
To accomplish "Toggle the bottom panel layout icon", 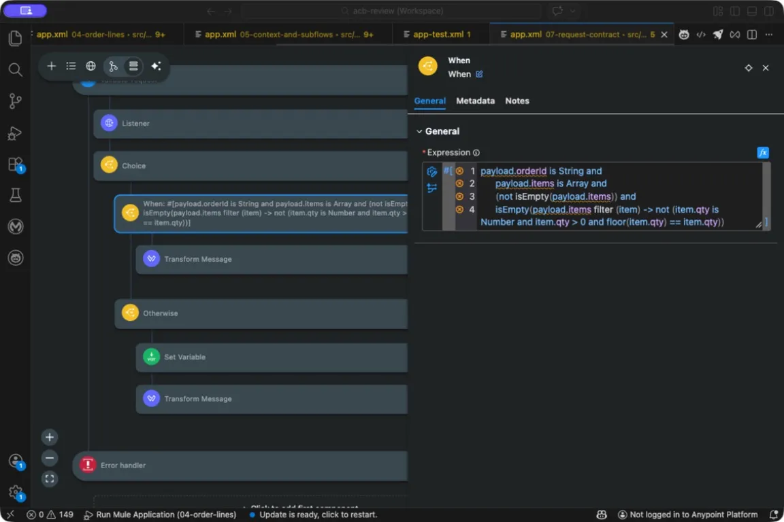I will coord(751,11).
